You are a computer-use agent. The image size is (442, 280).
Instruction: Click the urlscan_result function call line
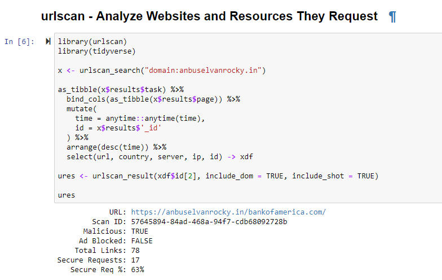point(218,176)
